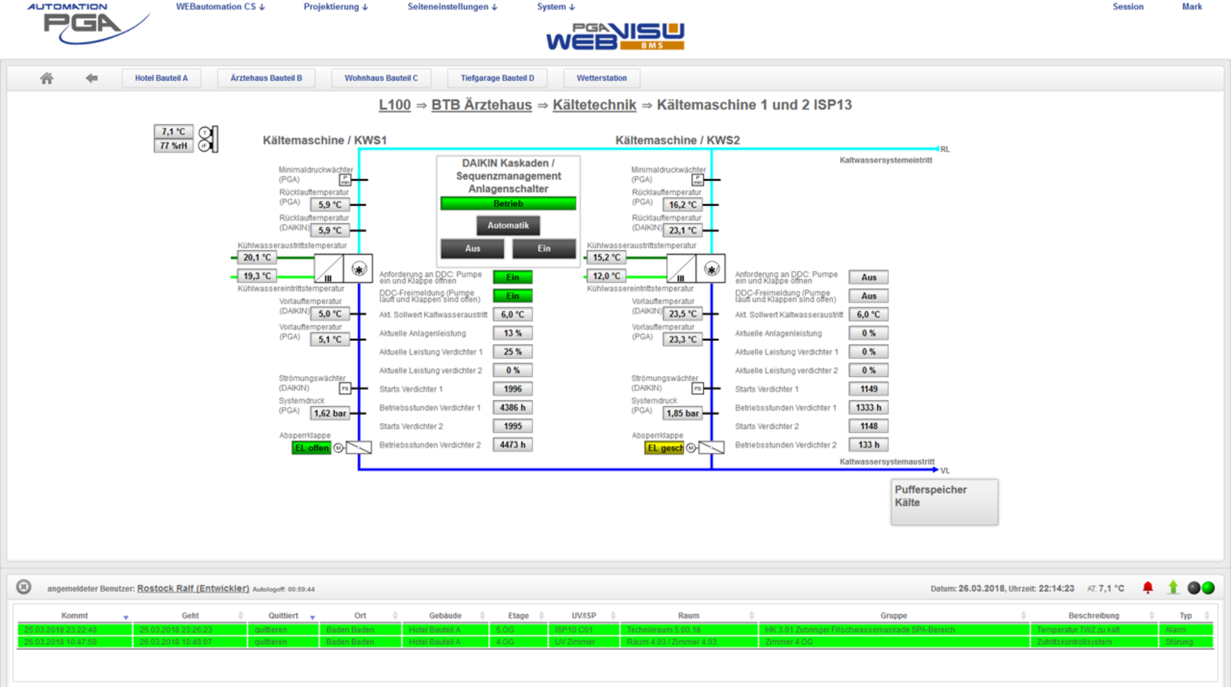Click the green Betrieb status bar

click(508, 204)
